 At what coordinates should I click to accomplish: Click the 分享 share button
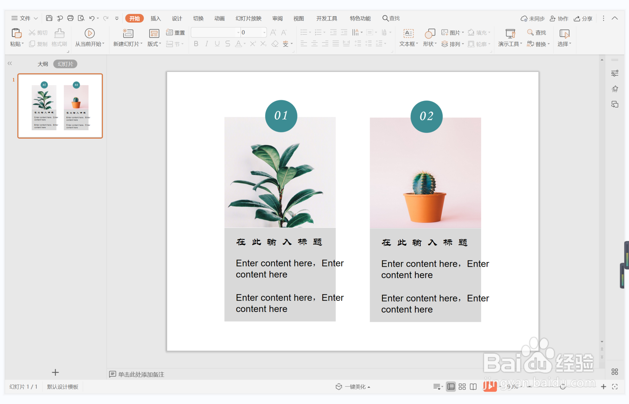(x=583, y=18)
